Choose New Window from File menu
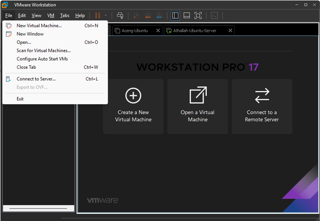This screenshot has width=320, height=221. 55,34
